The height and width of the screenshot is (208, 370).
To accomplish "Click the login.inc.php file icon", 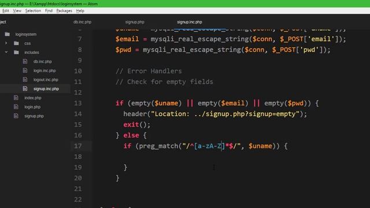I will coord(25,70).
